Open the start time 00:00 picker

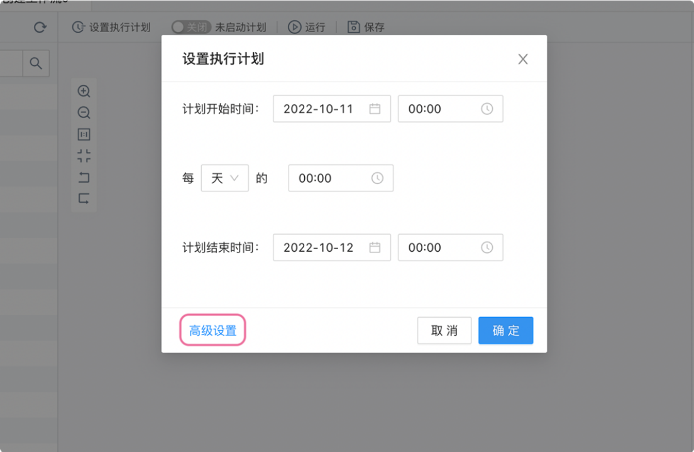(450, 109)
